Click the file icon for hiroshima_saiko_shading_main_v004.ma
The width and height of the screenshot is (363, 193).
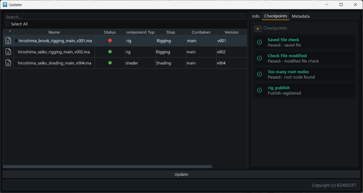8,63
